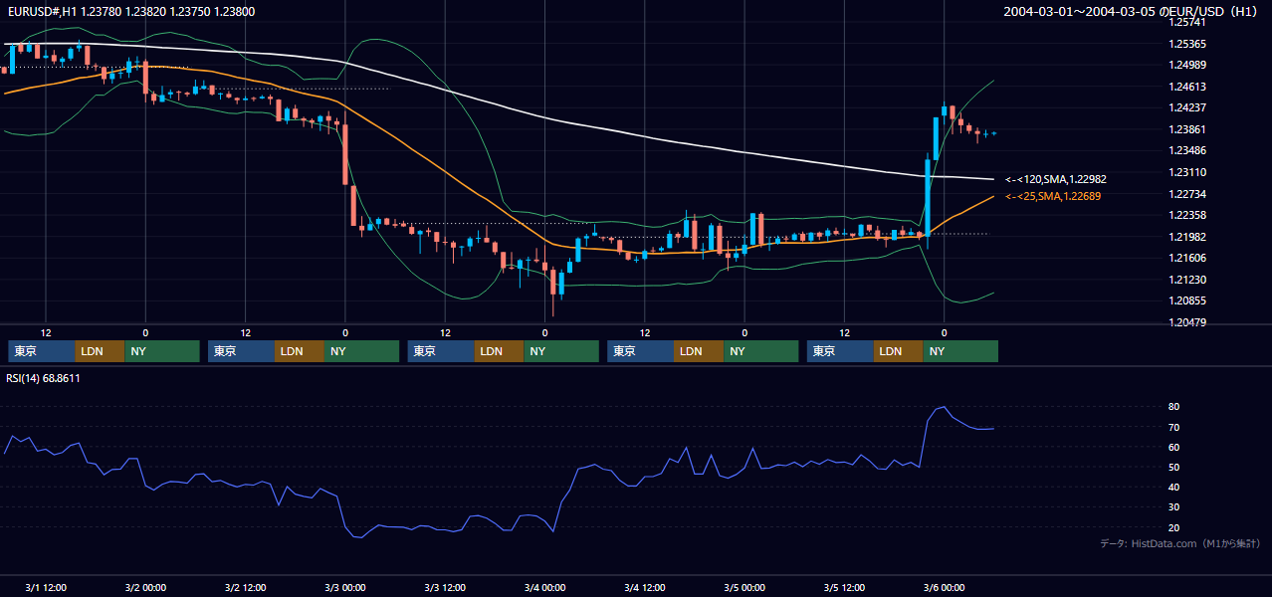Image resolution: width=1272 pixels, height=597 pixels.
Task: Select the LDN session block for March 1
Action: click(x=101, y=351)
